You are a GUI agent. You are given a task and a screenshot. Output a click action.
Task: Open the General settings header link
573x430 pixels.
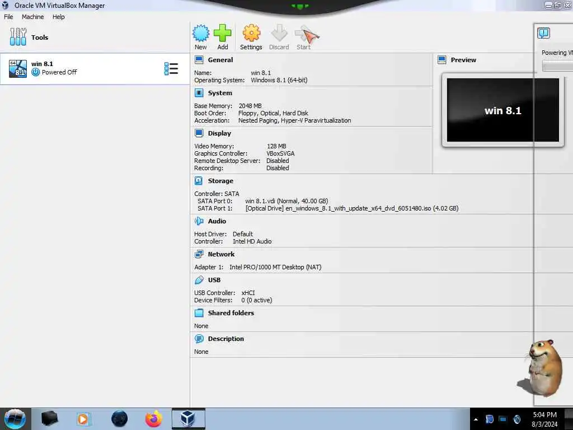(220, 59)
